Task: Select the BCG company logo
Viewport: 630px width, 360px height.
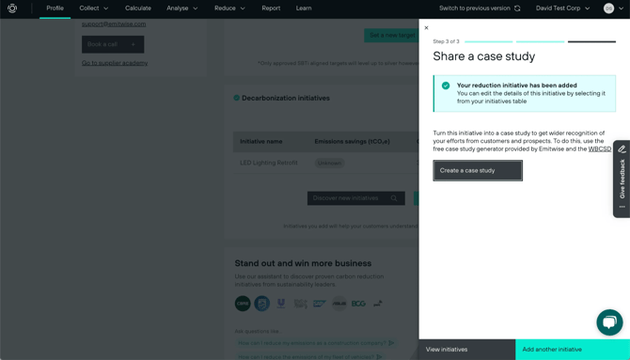Action: tap(358, 304)
